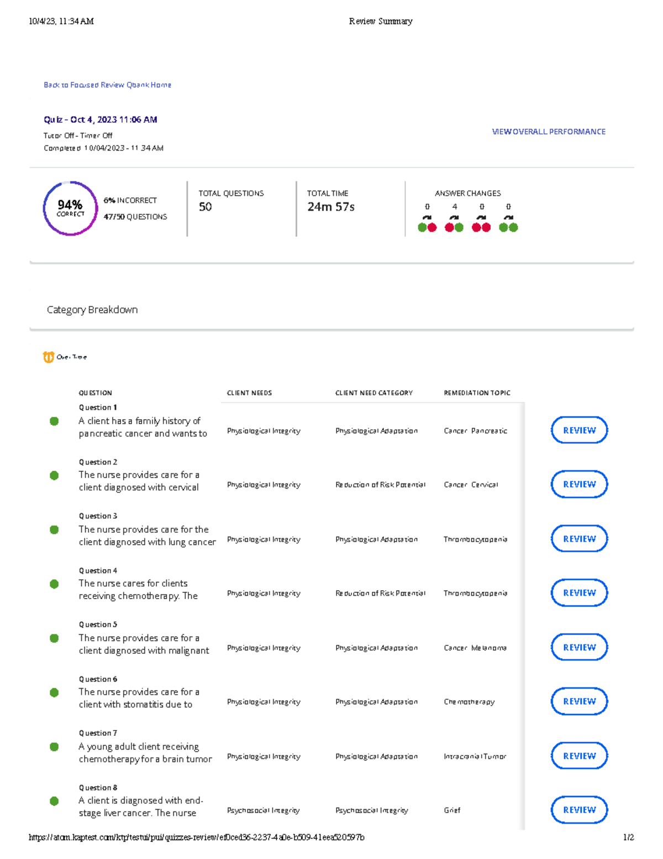This screenshot has height=859, width=663.
Task: Click the 94% correct progress ring
Action: coord(69,207)
